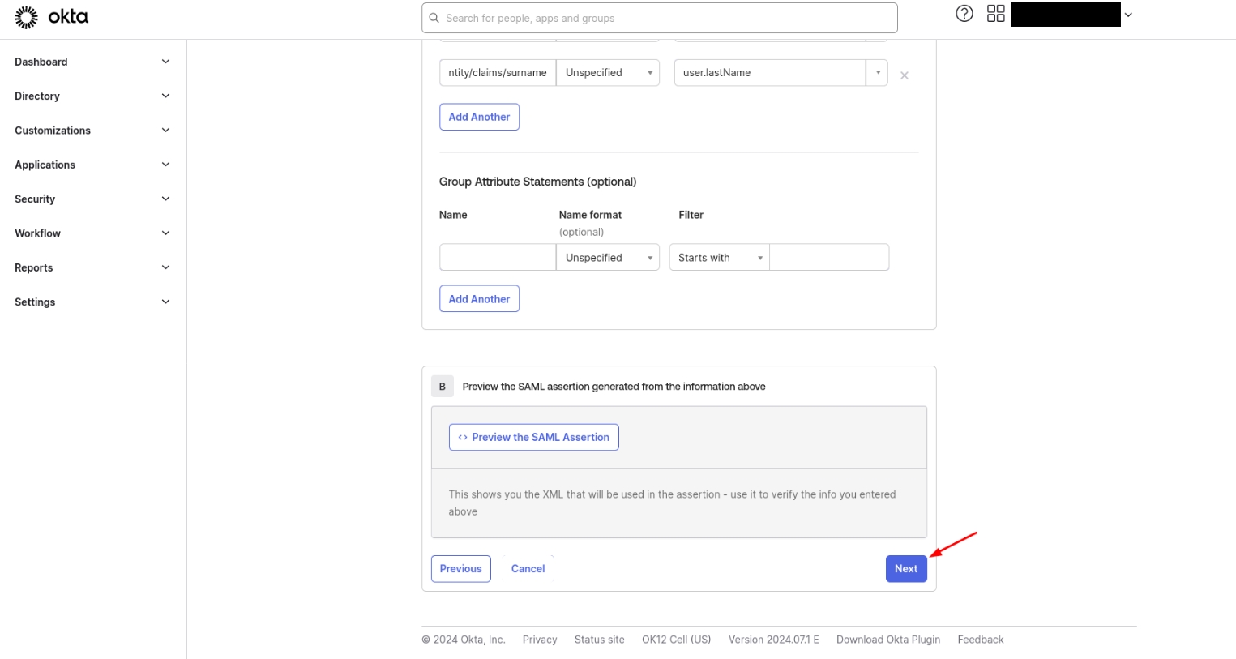Open the apps grid icon

tap(995, 14)
